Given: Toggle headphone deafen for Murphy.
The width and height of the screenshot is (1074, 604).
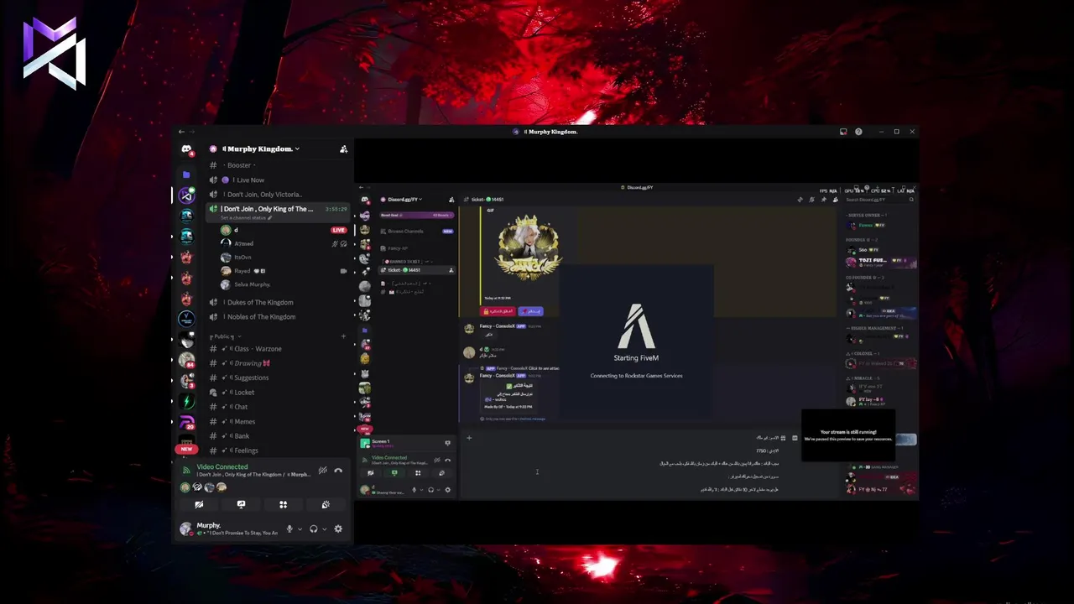Looking at the screenshot, I should [313, 528].
